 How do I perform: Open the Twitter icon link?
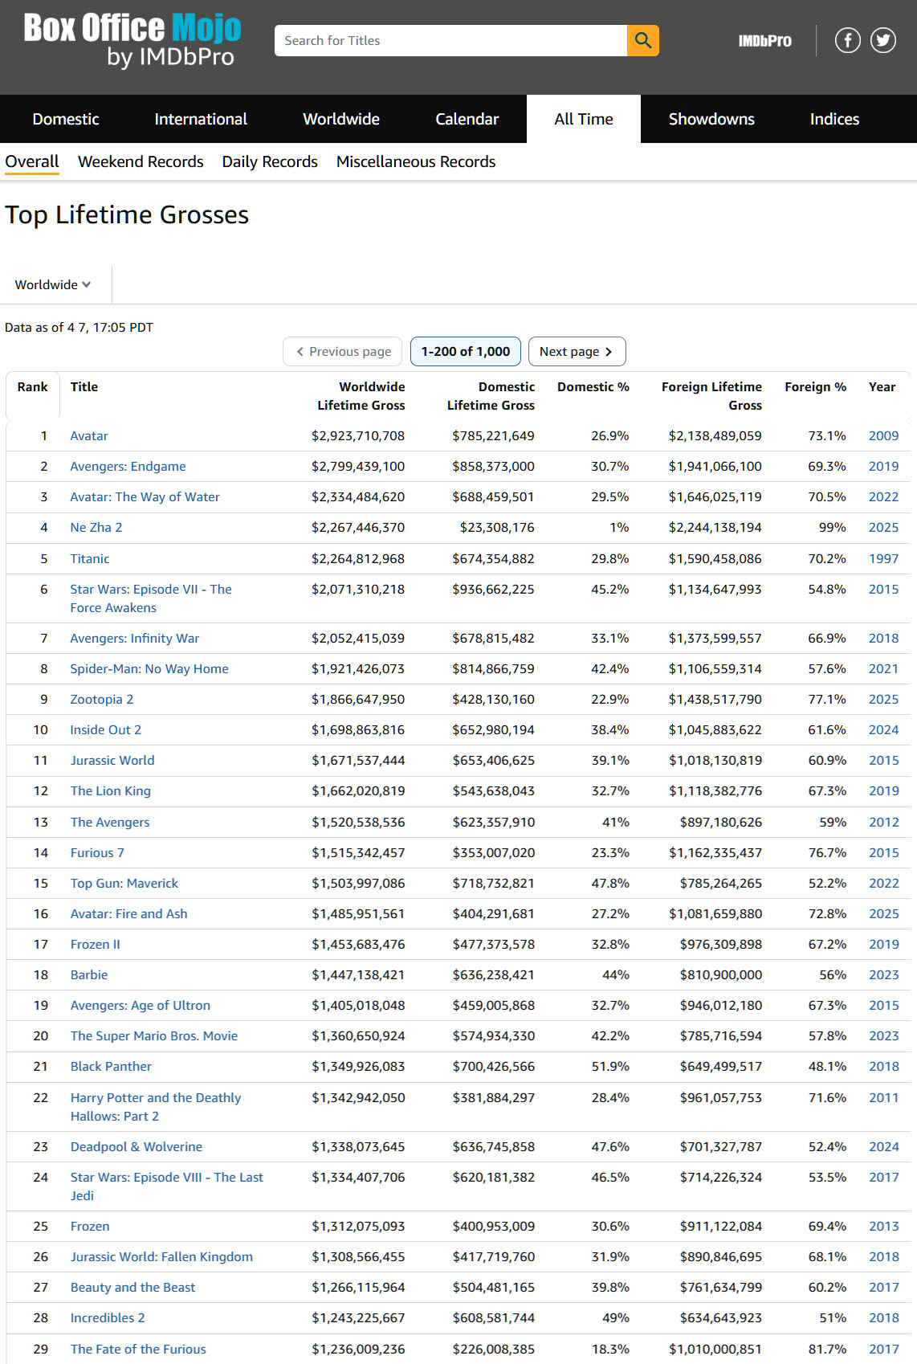click(x=883, y=40)
